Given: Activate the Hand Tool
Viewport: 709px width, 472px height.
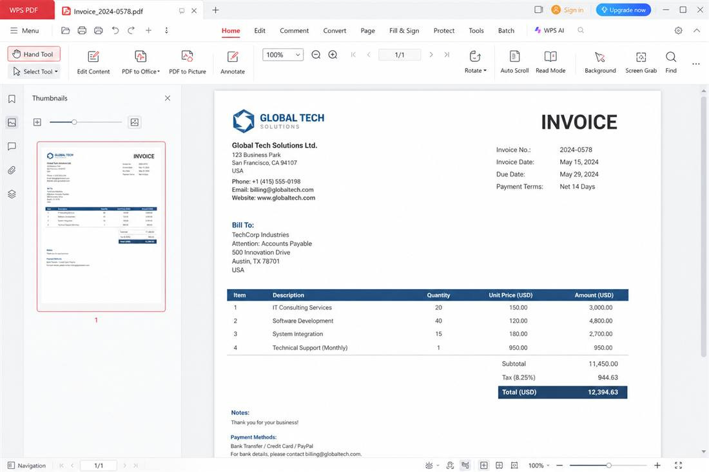Looking at the screenshot, I should [34, 54].
